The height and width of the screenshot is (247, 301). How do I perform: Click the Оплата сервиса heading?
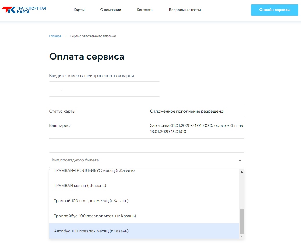[x=87, y=56]
